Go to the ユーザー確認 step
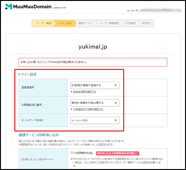 [x=43, y=23]
